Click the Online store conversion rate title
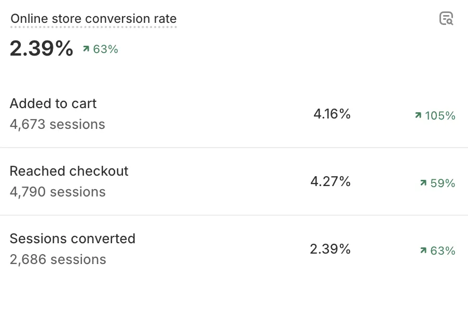The image size is (468, 316). point(93,19)
